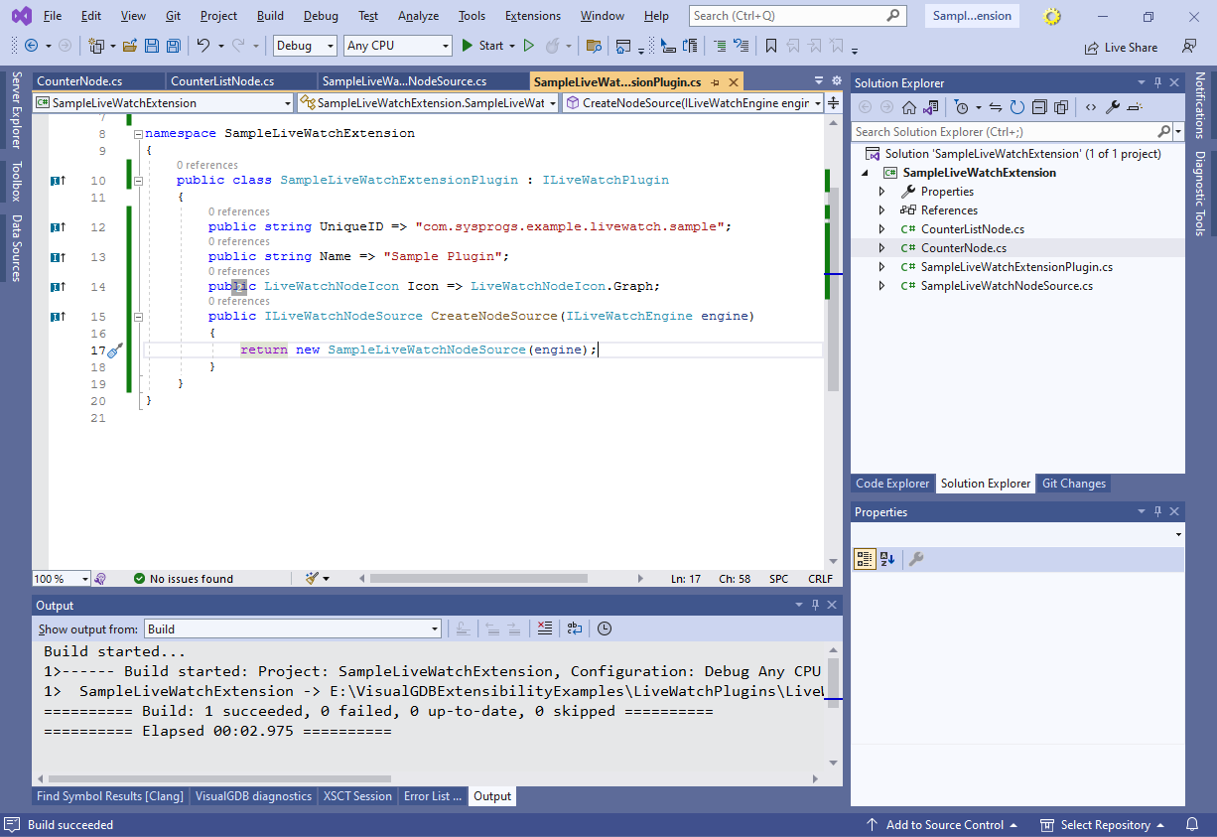Click the Refresh icon in Solution Explorer
Image resolution: width=1217 pixels, height=837 pixels.
[1017, 107]
